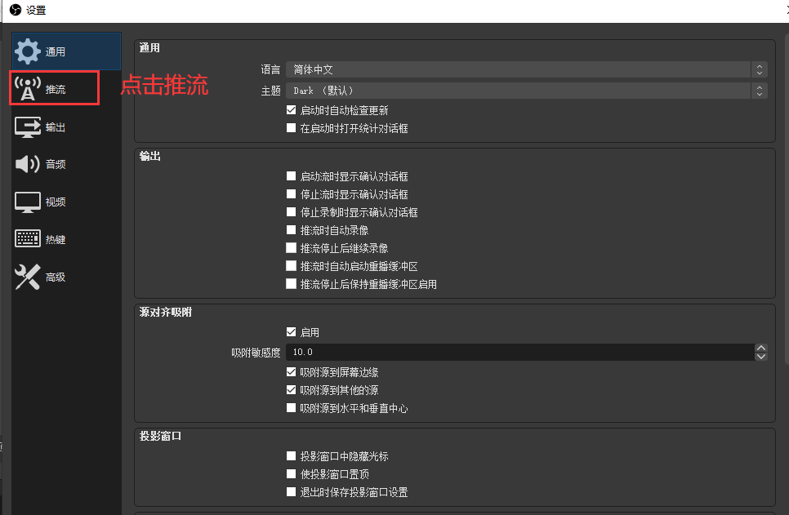
Task: Open the 语言 dropdown showing 简体中文
Action: 526,69
